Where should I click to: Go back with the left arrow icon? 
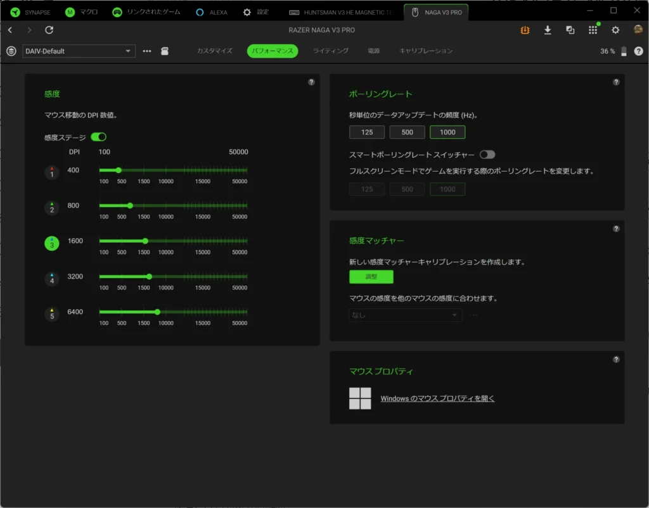click(10, 30)
